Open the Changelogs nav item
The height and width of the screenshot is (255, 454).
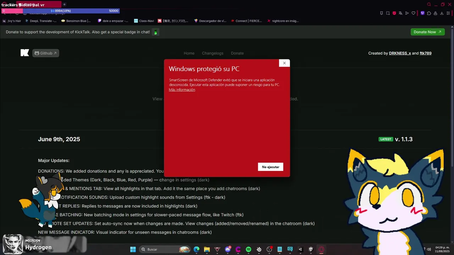(212, 53)
